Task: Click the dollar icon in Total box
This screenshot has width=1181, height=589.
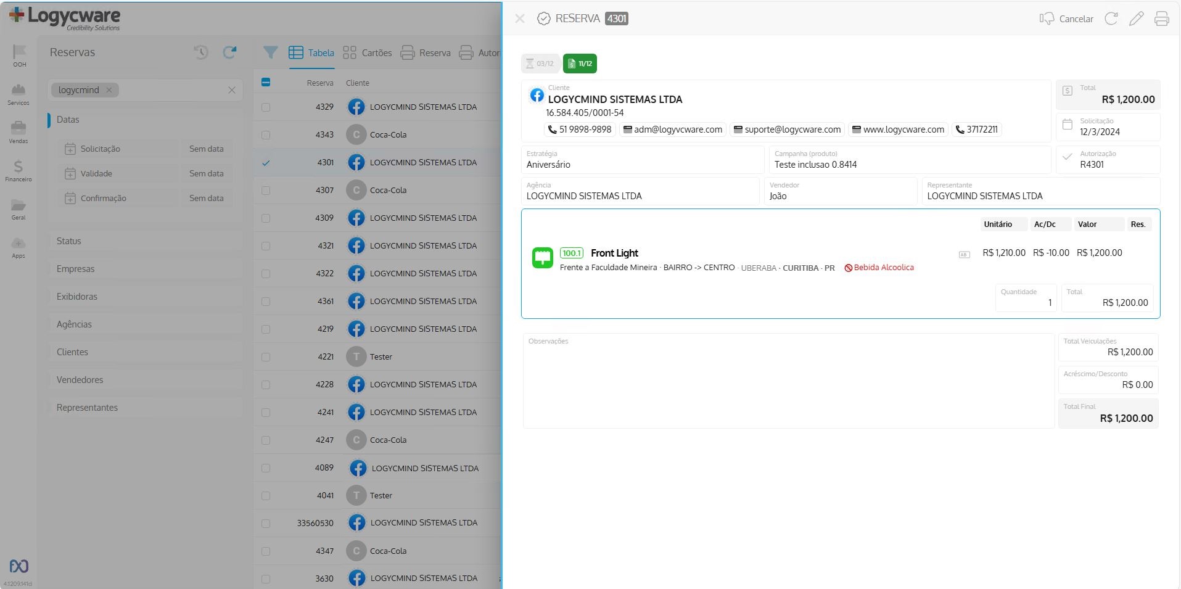Action: 1068,91
